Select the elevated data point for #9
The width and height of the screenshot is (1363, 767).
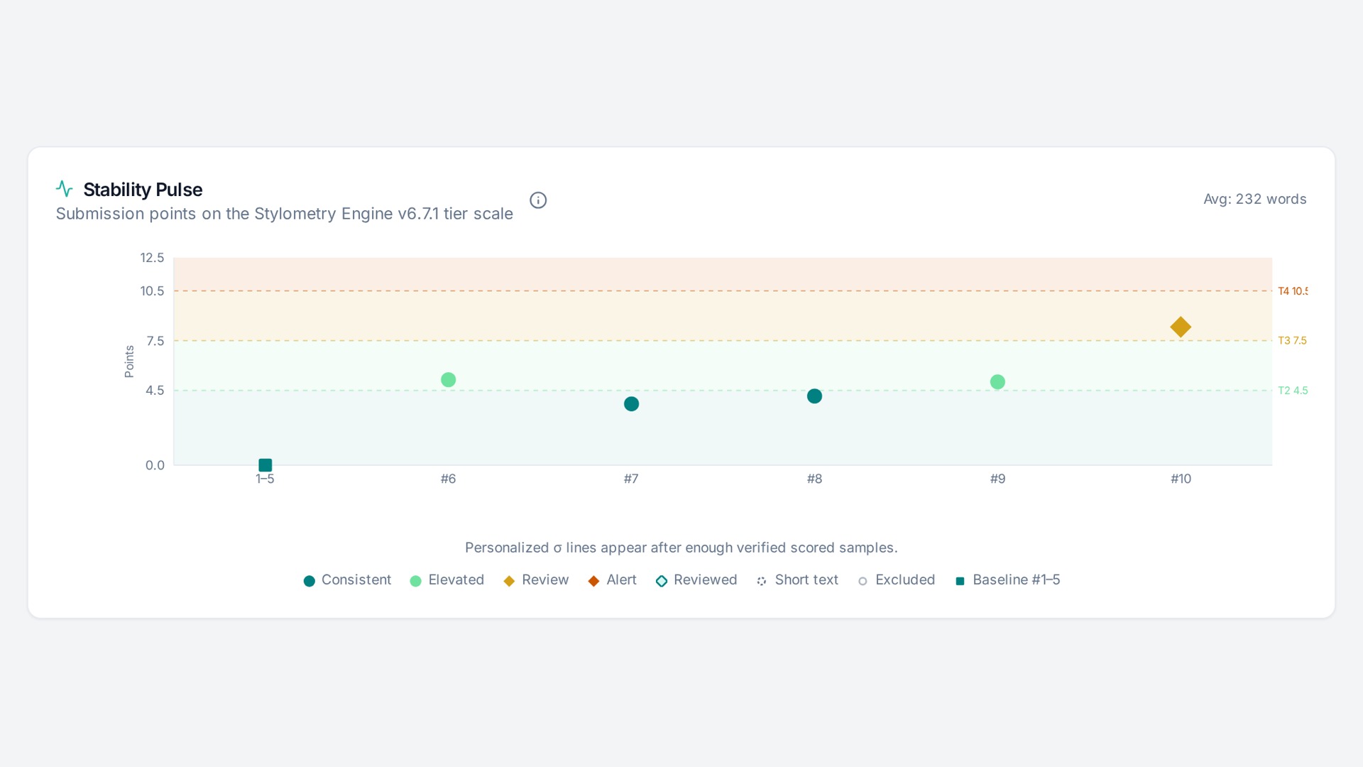click(x=997, y=382)
